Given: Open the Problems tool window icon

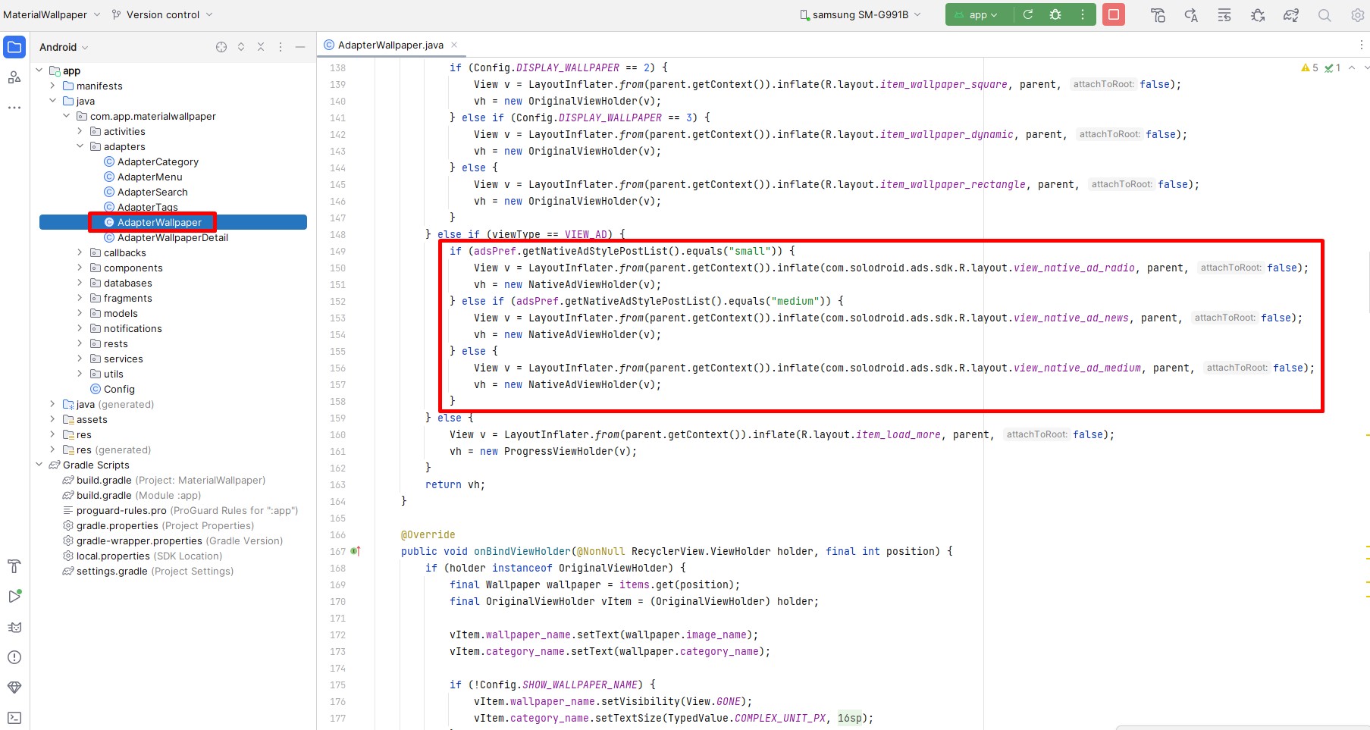Looking at the screenshot, I should pyautogui.click(x=14, y=657).
